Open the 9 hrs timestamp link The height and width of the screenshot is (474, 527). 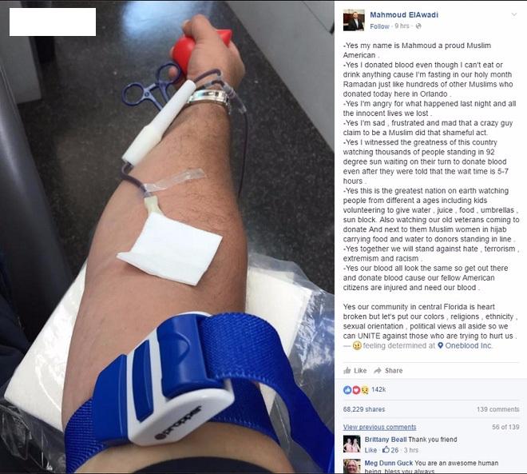402,26
